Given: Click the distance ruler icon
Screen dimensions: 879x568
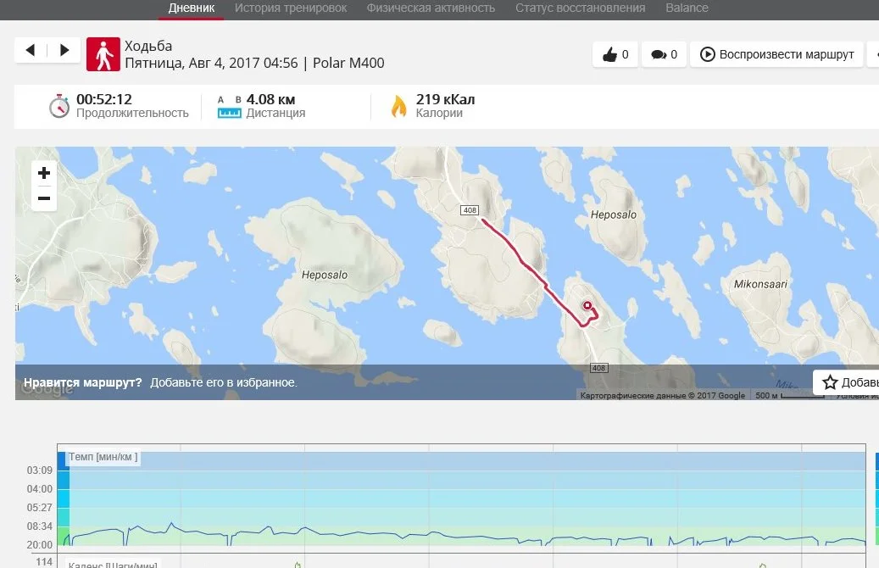Looking at the screenshot, I should pyautogui.click(x=229, y=107).
